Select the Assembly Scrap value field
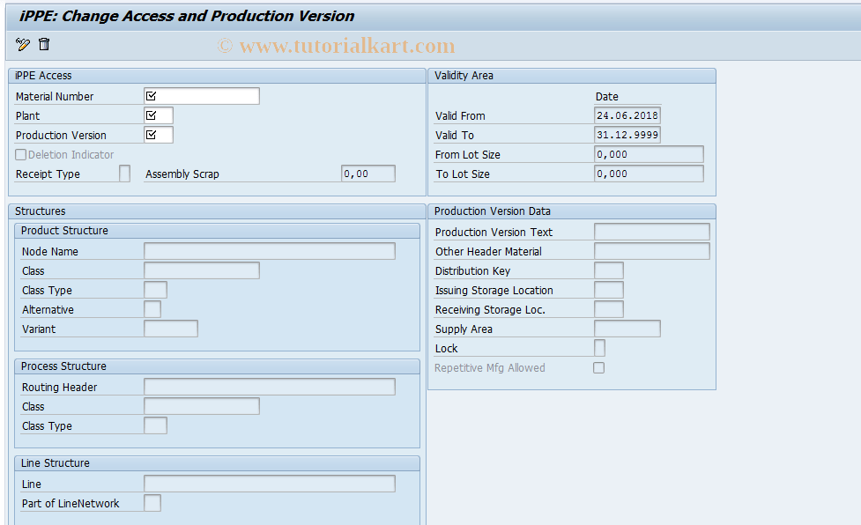This screenshot has height=525, width=861. 367,173
